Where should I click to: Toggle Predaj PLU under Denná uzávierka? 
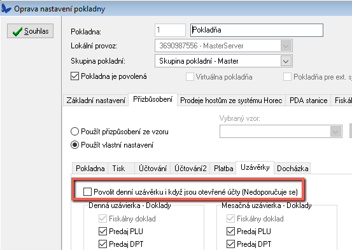click(102, 232)
